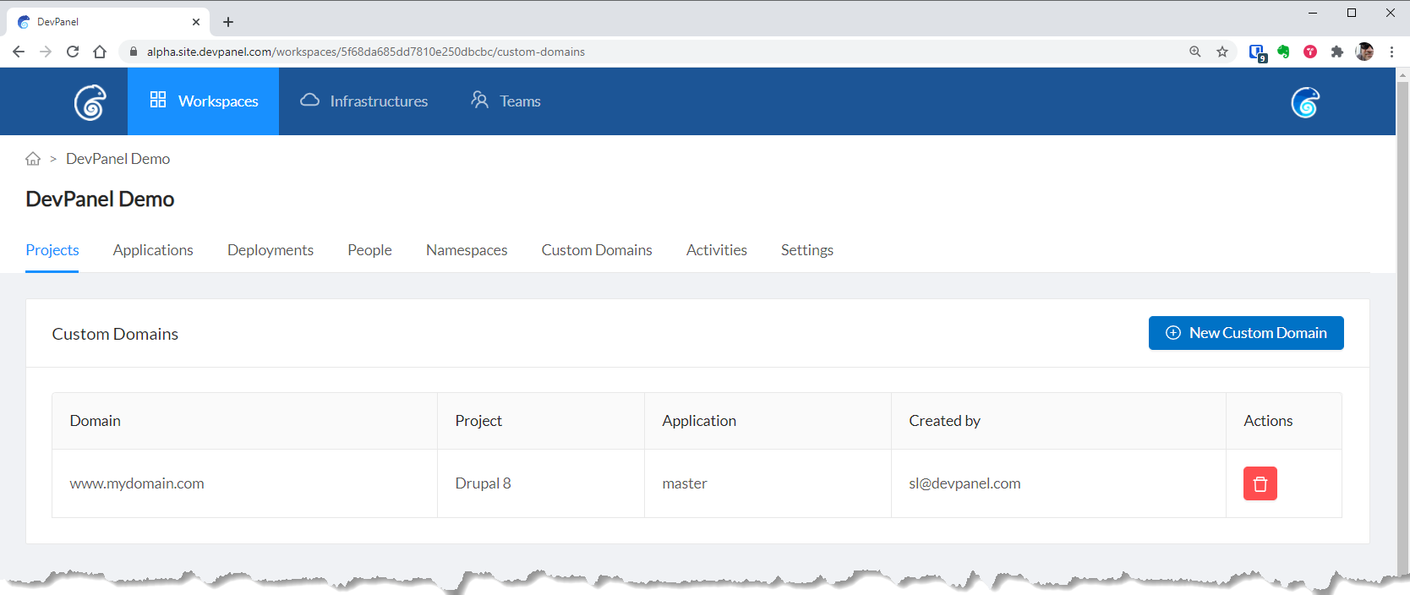This screenshot has width=1410, height=595.
Task: Switch to the Applications tab
Action: [153, 250]
